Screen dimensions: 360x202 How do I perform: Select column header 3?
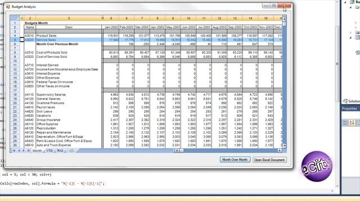click(69, 18)
